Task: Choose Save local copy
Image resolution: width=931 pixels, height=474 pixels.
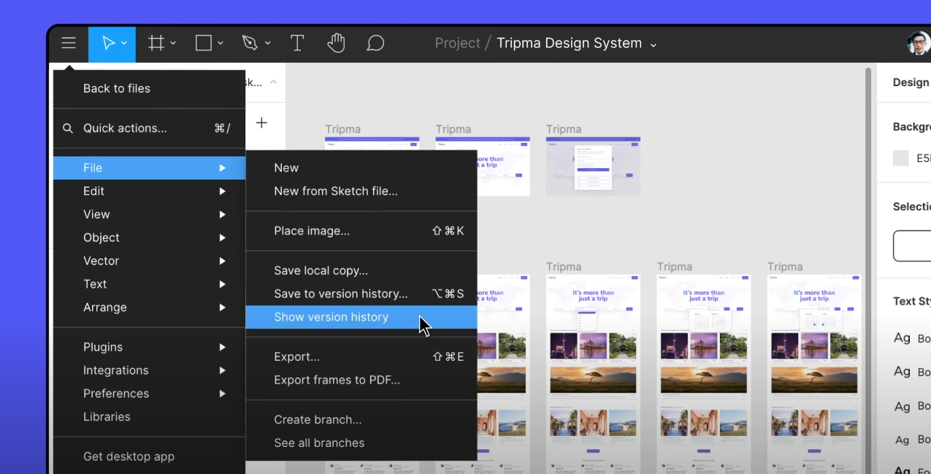Action: coord(361,271)
